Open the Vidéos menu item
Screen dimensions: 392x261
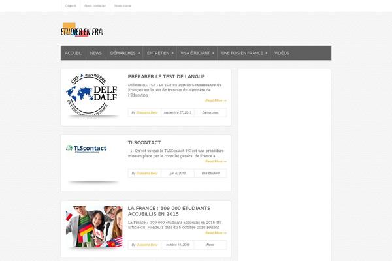pos(282,53)
